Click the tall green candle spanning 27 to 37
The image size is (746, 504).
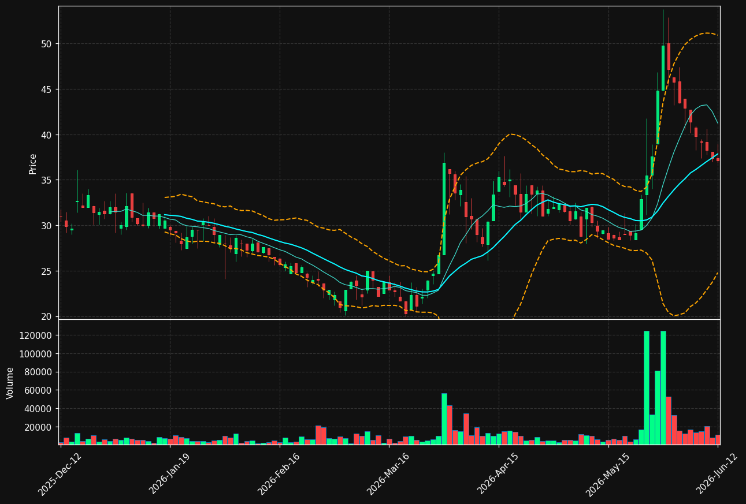tap(444, 209)
